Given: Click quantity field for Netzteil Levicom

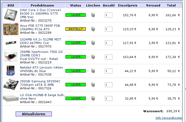Looking at the screenshot, I should click(109, 71).
